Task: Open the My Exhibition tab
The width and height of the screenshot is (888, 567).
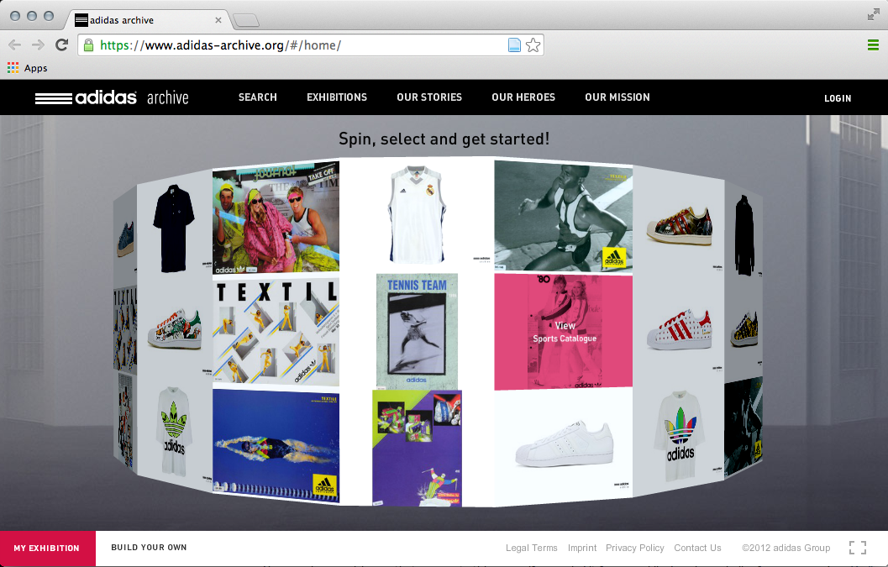Action: tap(47, 548)
